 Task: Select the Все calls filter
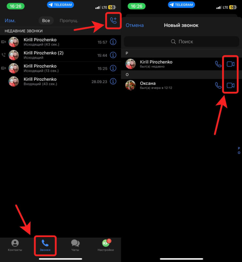click(x=46, y=21)
